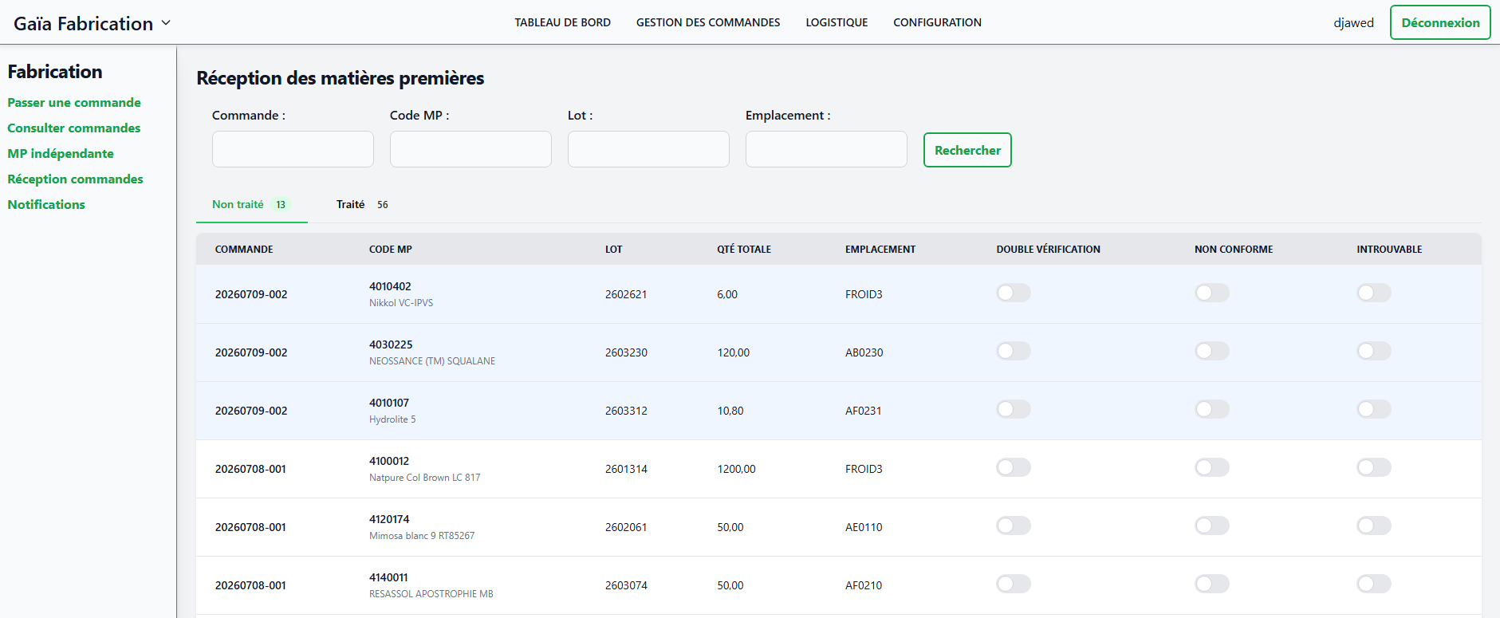Viewport: 1500px width, 618px height.
Task: Click emplacement AE0110
Action: pos(864,527)
